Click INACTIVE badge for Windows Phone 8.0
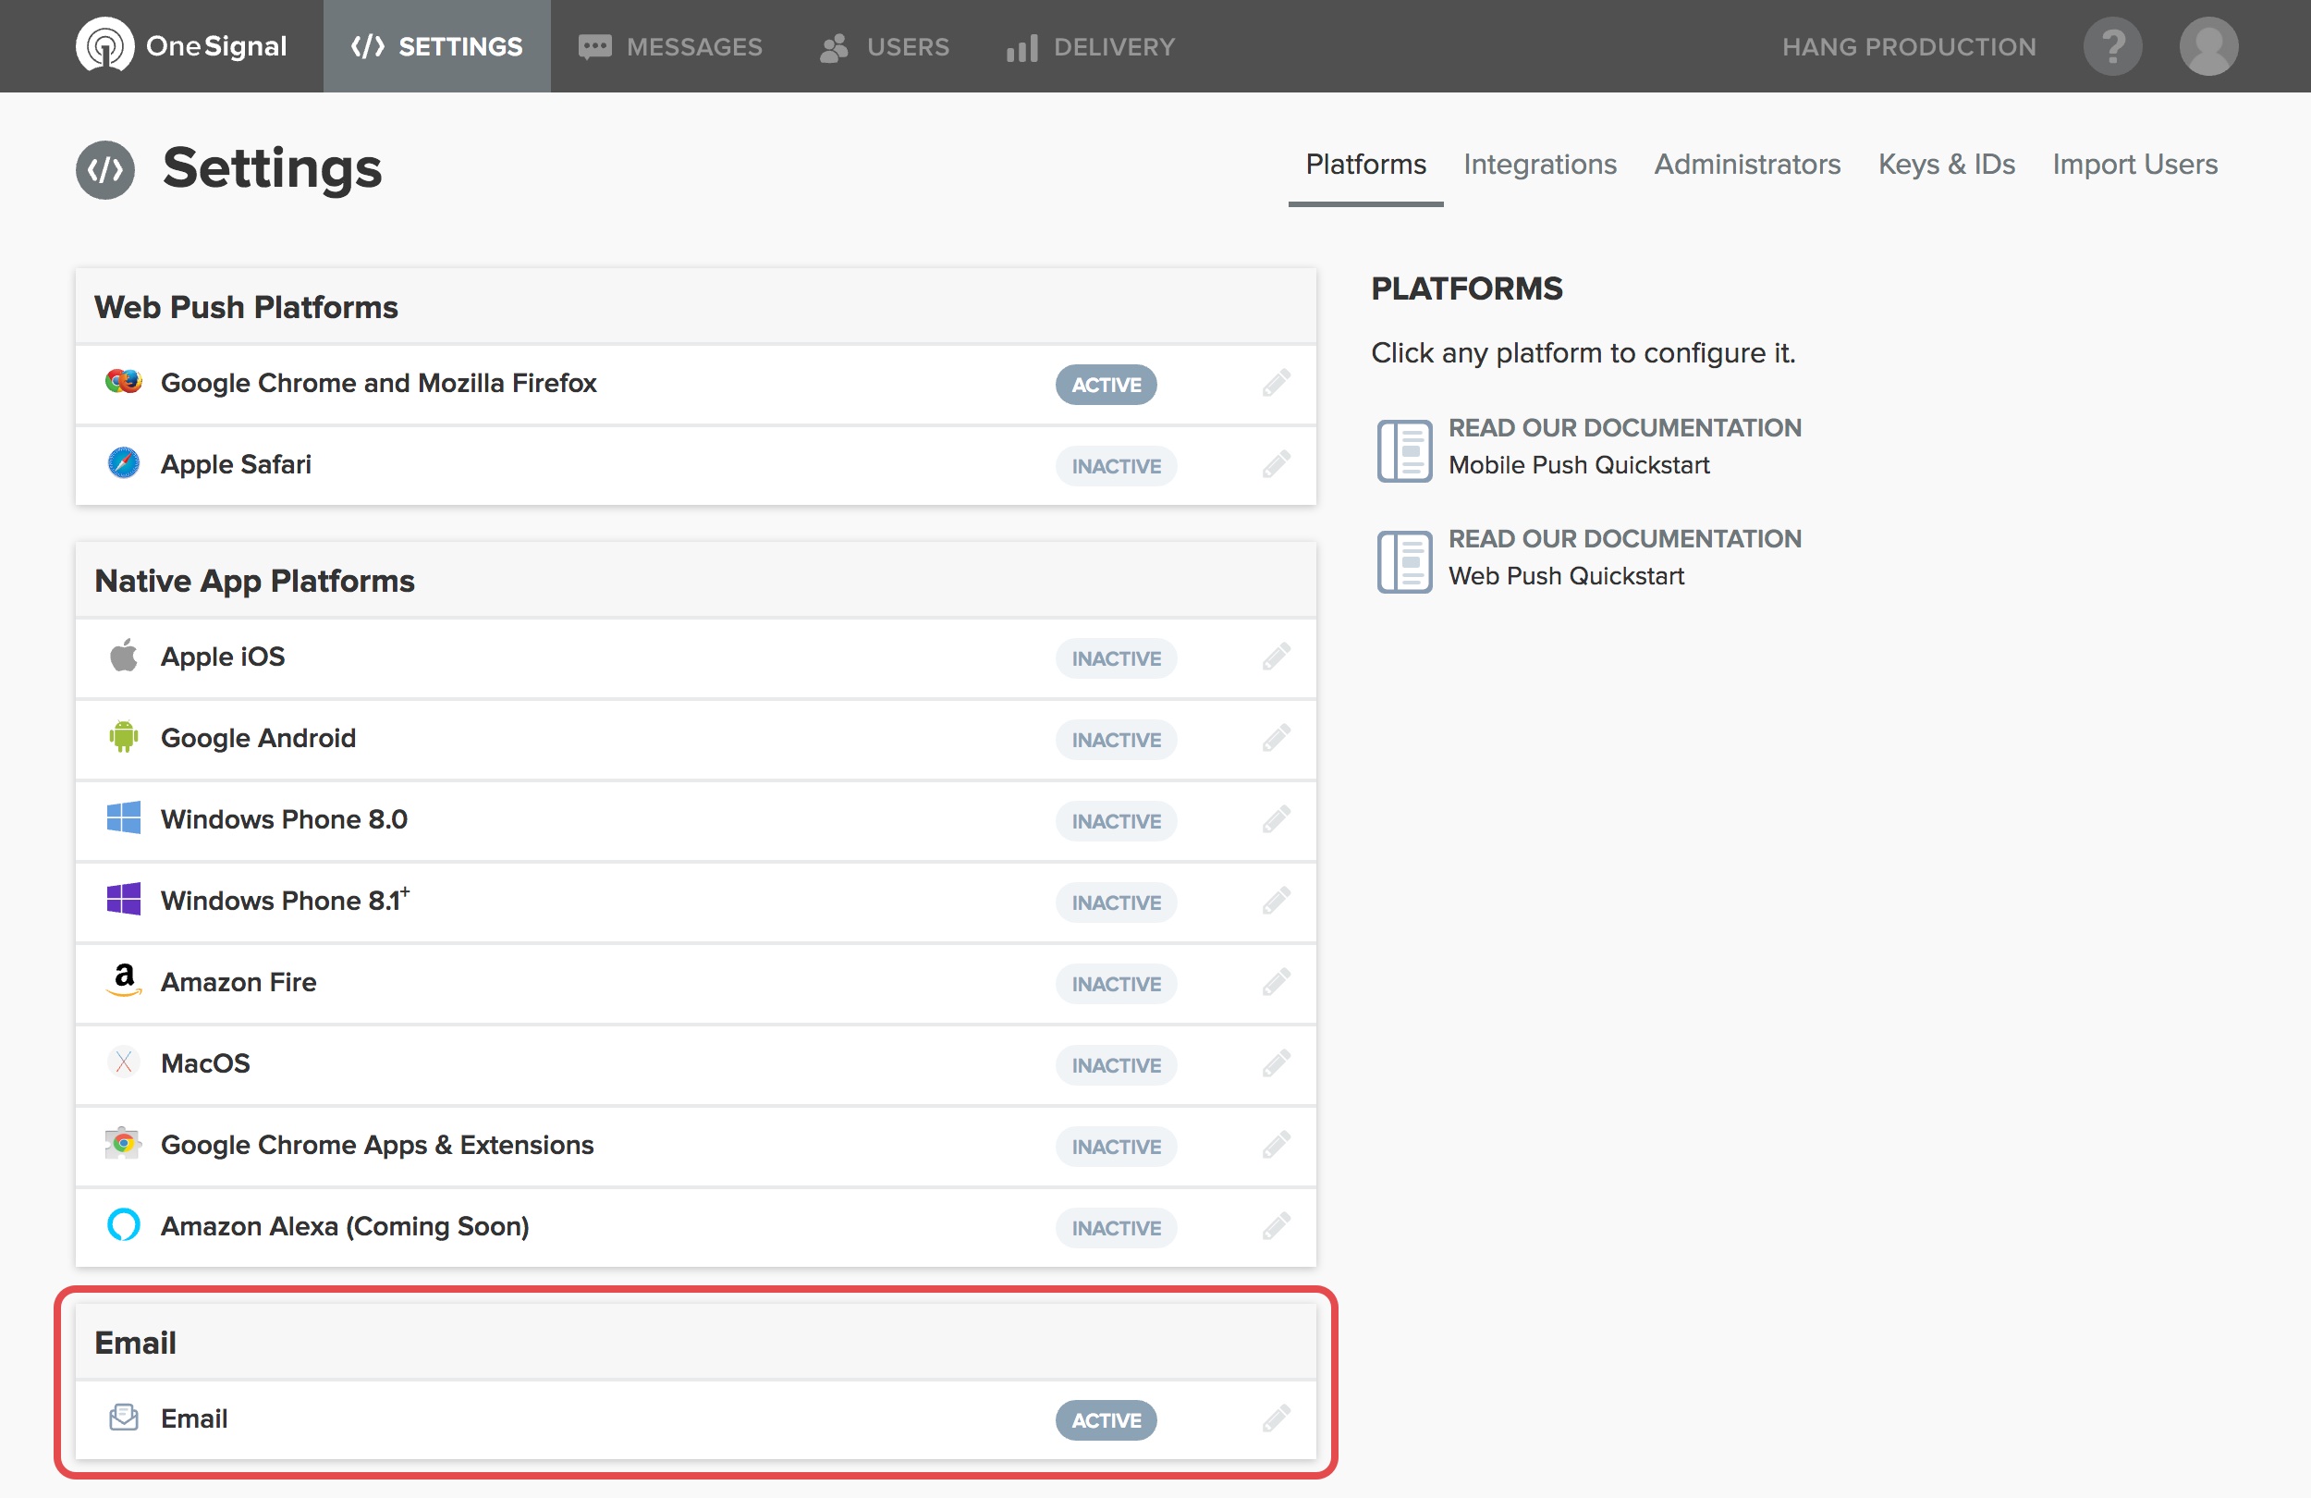The image size is (2311, 1498). point(1116,822)
